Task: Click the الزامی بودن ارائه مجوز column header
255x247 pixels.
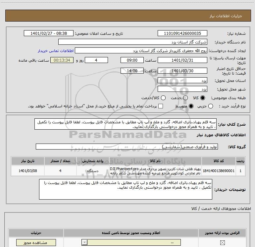Action: click(222, 233)
